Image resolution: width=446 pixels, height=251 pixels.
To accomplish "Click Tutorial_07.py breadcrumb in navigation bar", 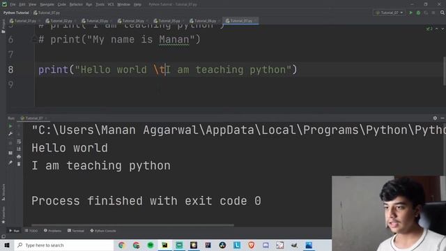I will tap(47, 13).
